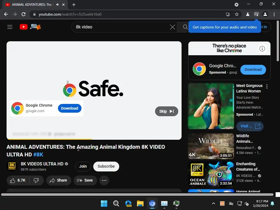Image resolution: width=280 pixels, height=210 pixels.
Task: Open Chrome three-dot menu
Action: tap(274, 14)
